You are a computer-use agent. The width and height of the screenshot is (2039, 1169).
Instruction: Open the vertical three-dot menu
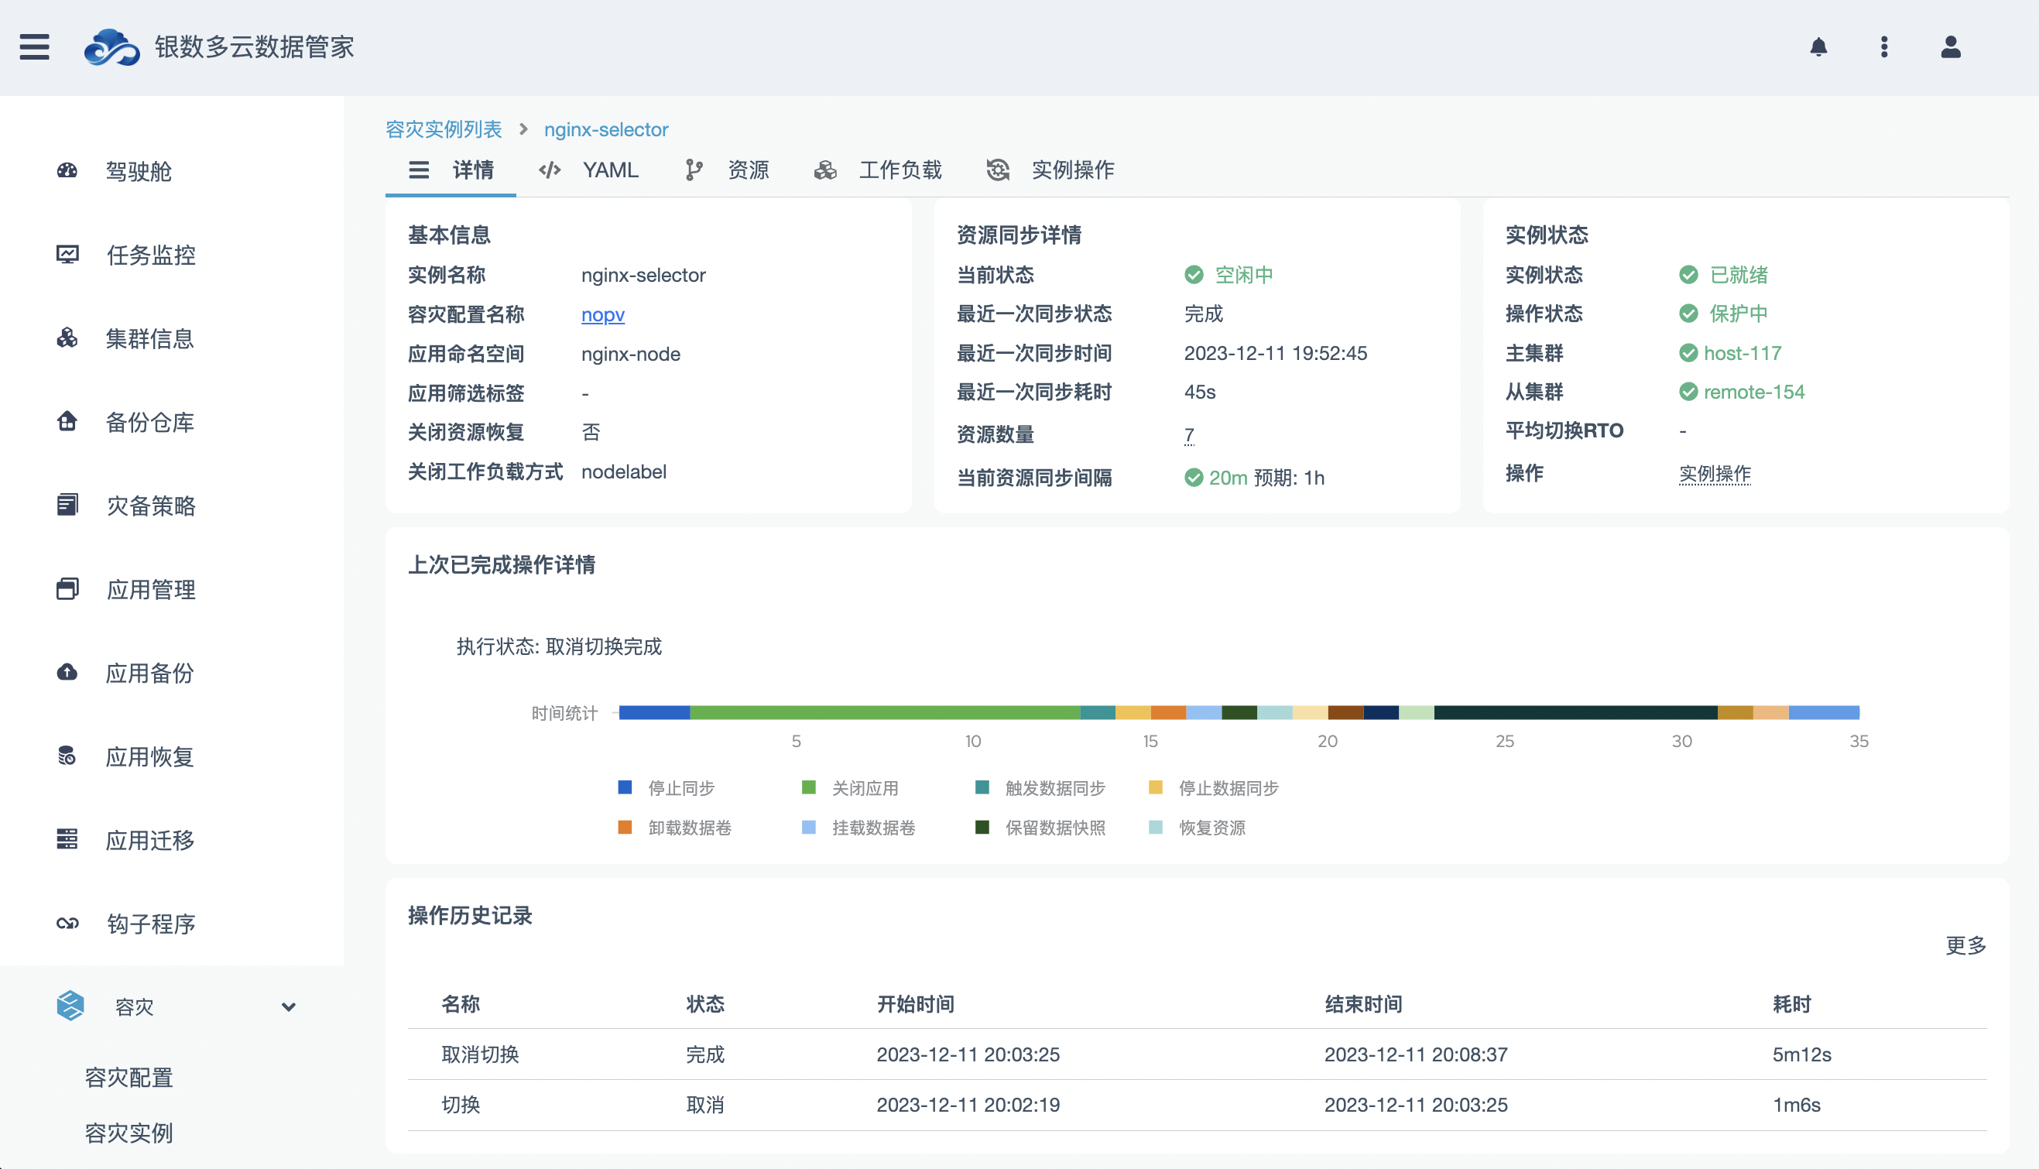(1884, 46)
